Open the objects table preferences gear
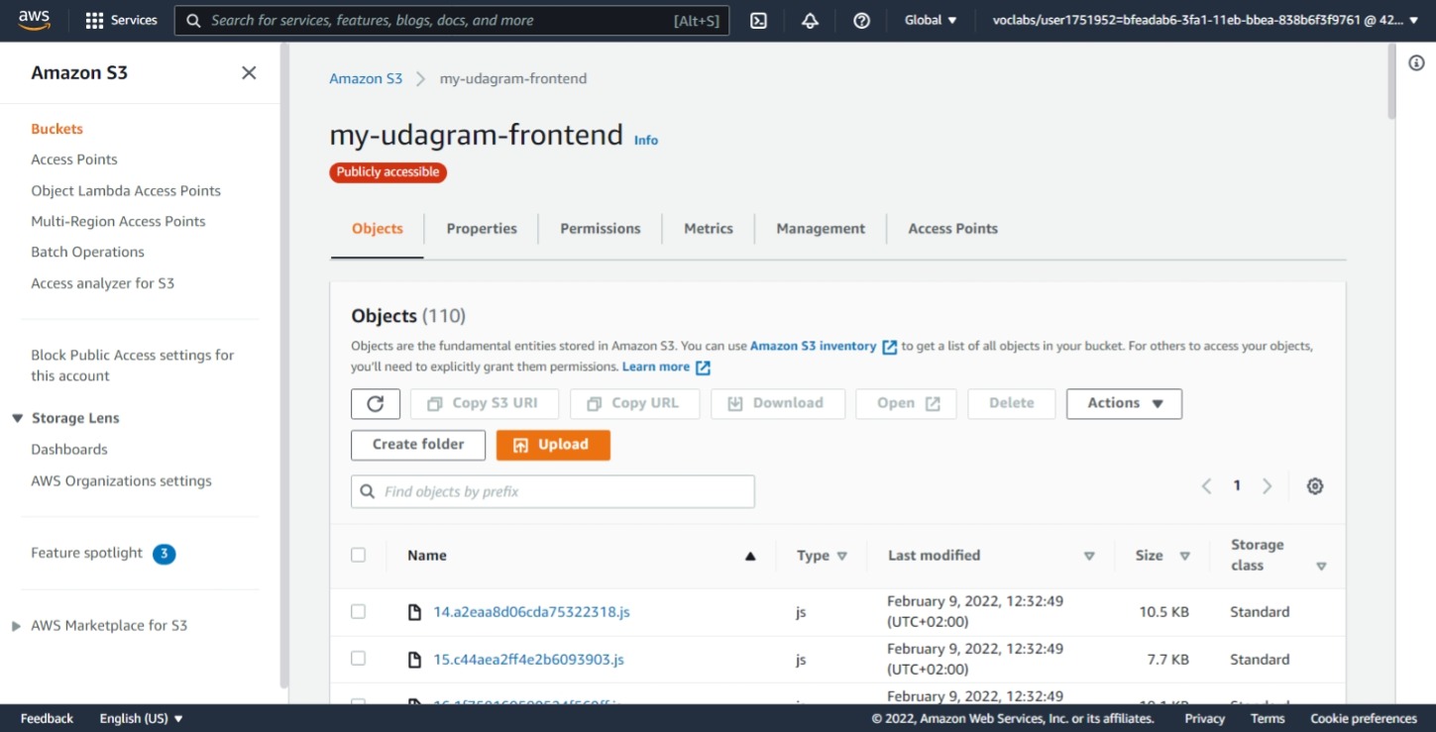This screenshot has height=732, width=1436. click(x=1315, y=485)
